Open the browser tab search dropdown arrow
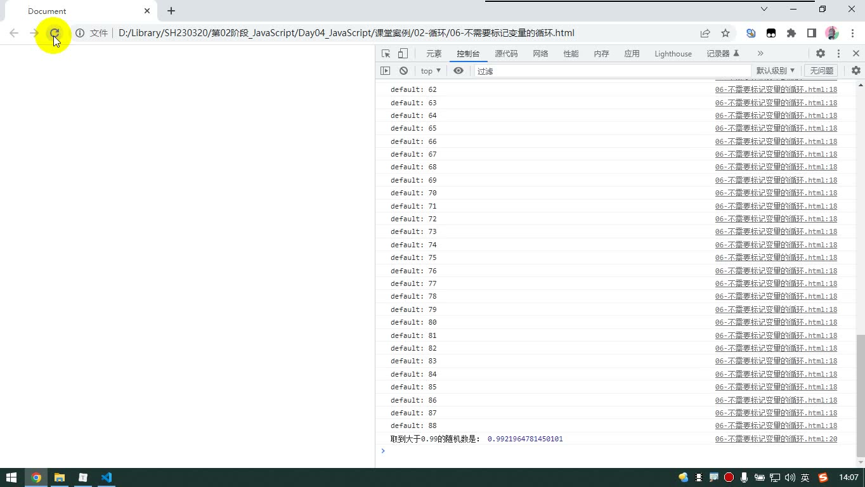This screenshot has width=865, height=487. click(764, 9)
